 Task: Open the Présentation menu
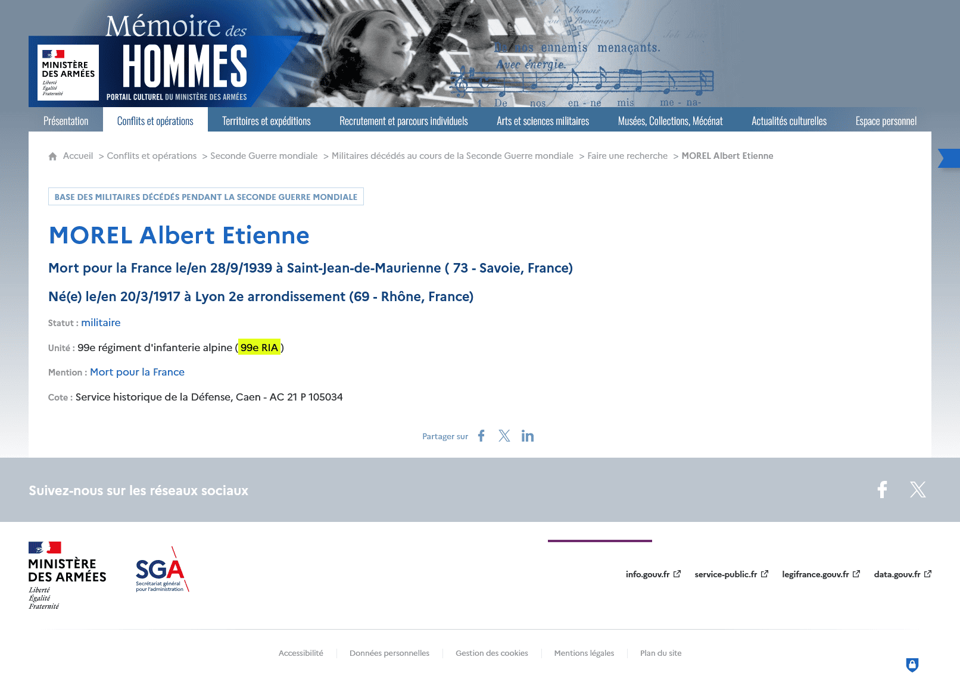(x=66, y=121)
